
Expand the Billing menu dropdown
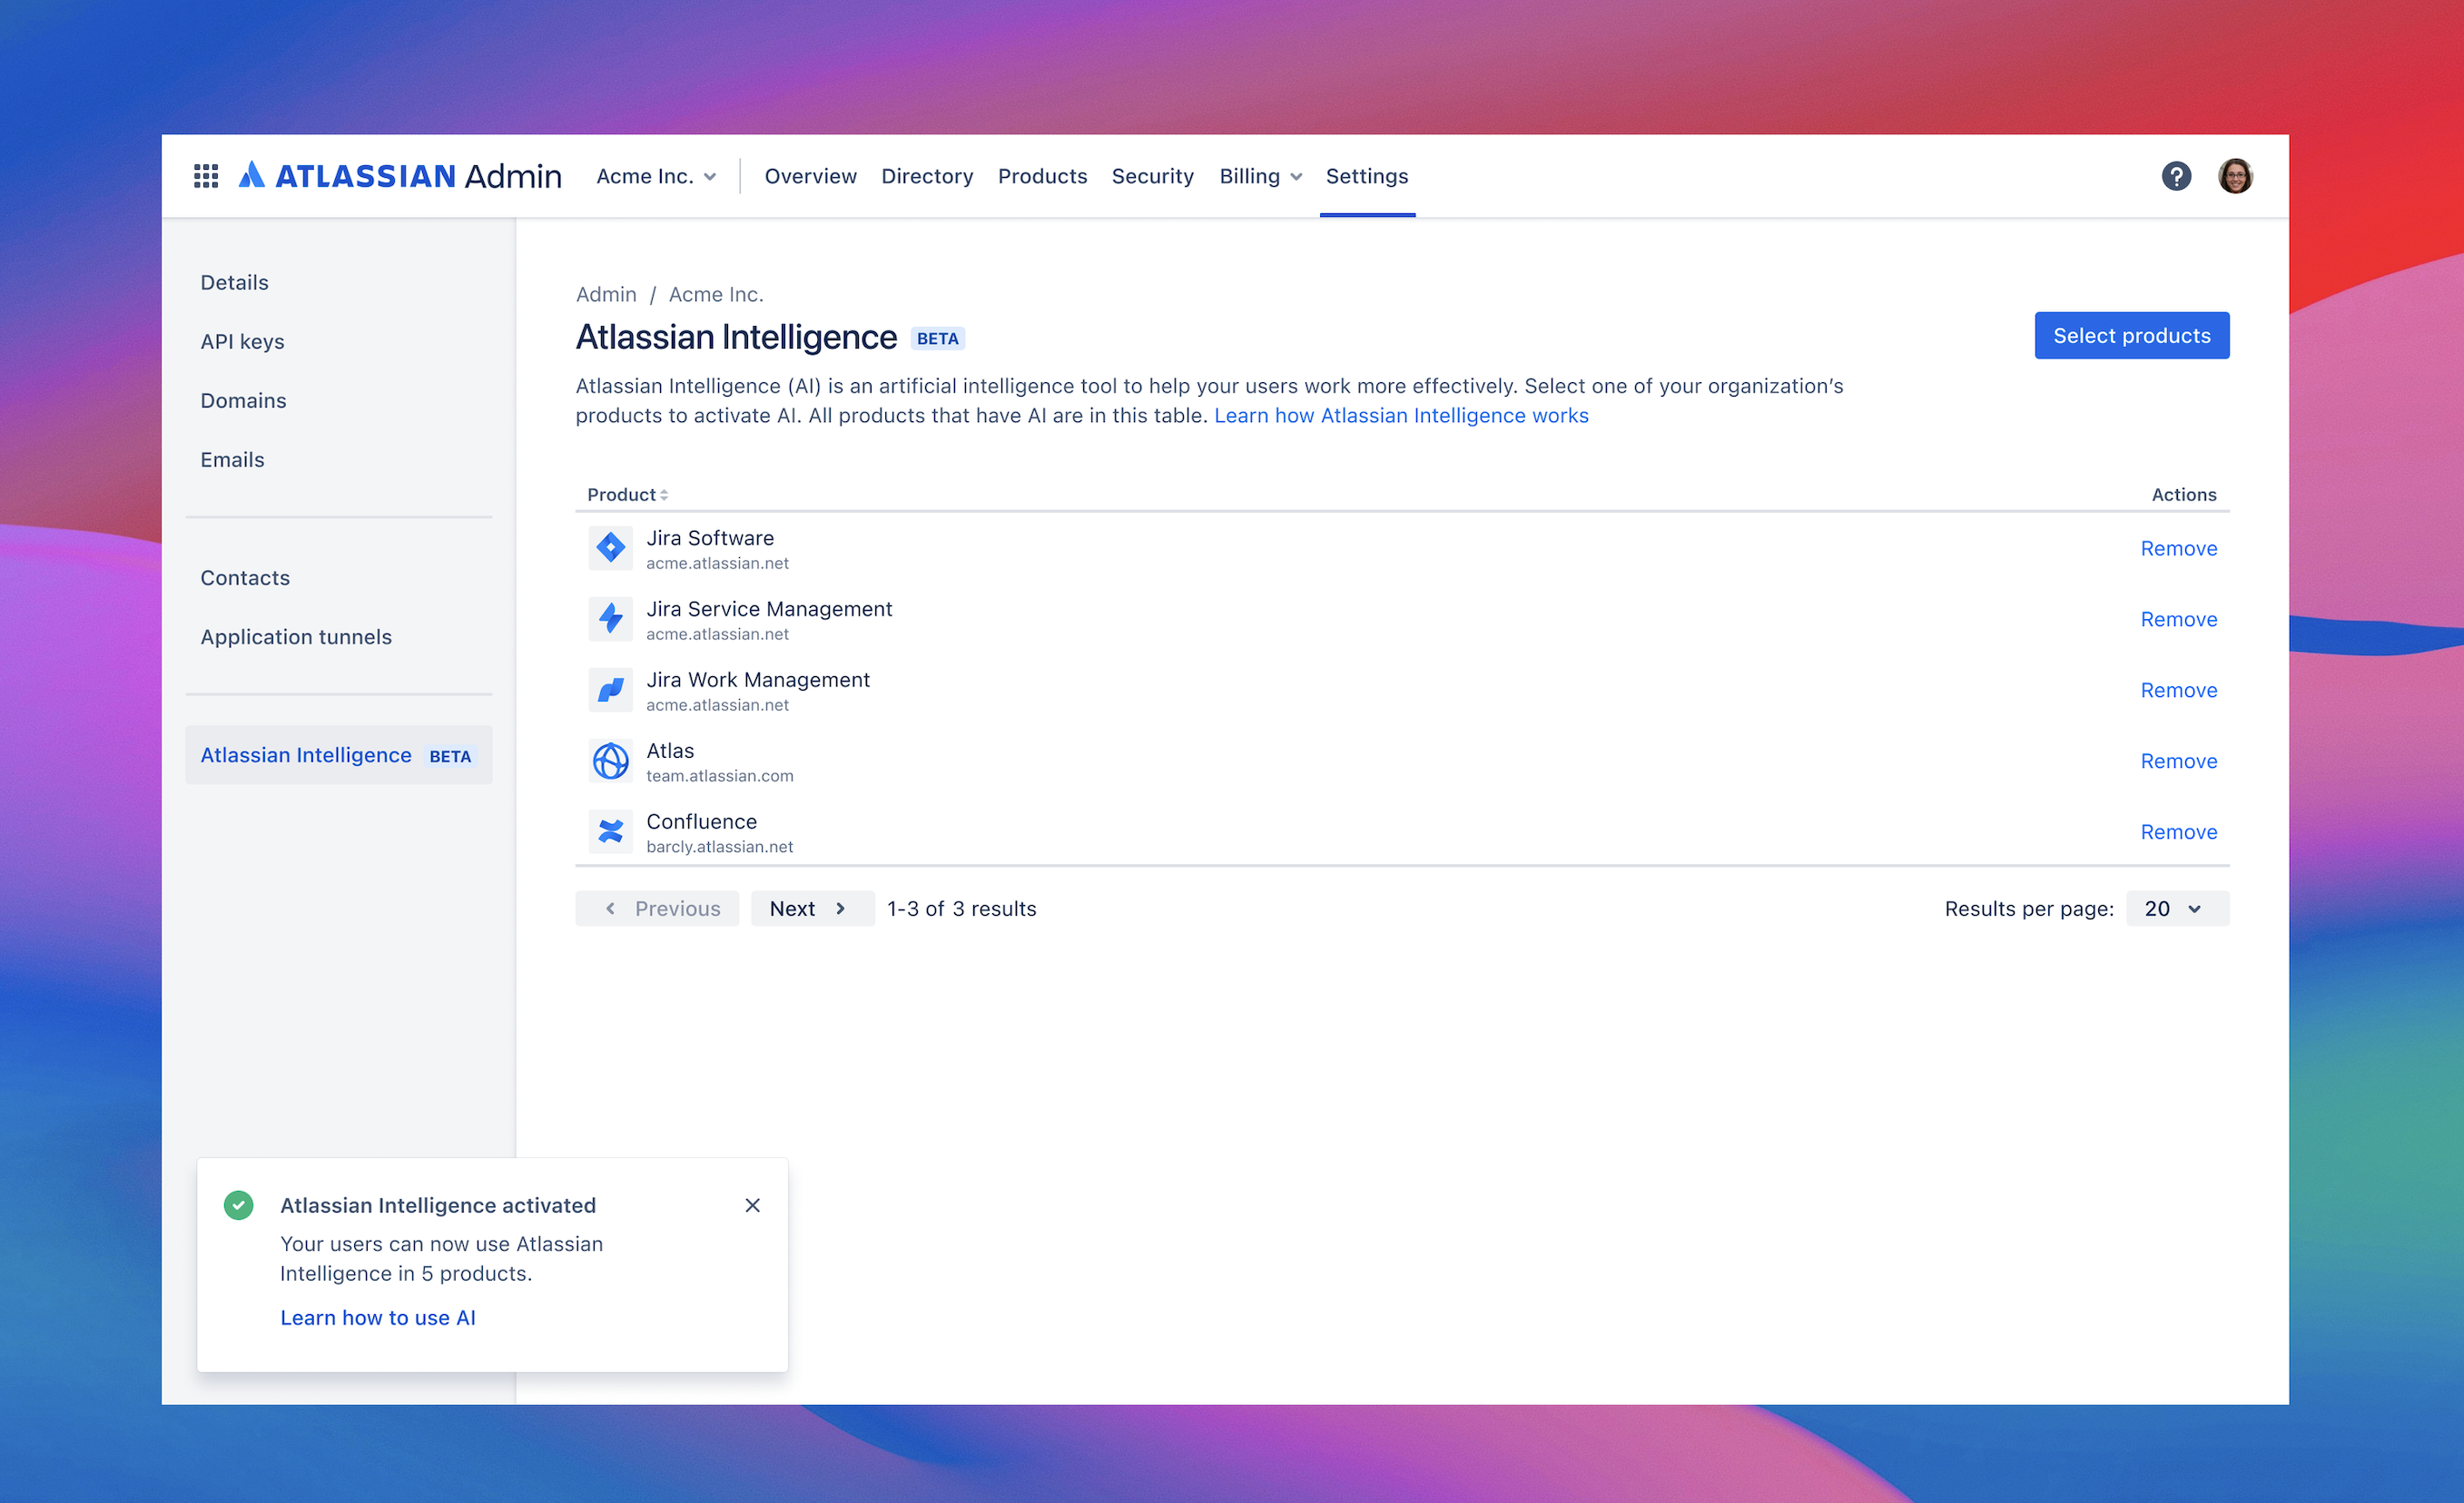click(1260, 176)
